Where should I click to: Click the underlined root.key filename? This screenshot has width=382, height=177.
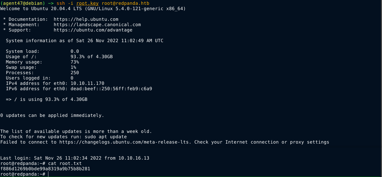click(87, 3)
